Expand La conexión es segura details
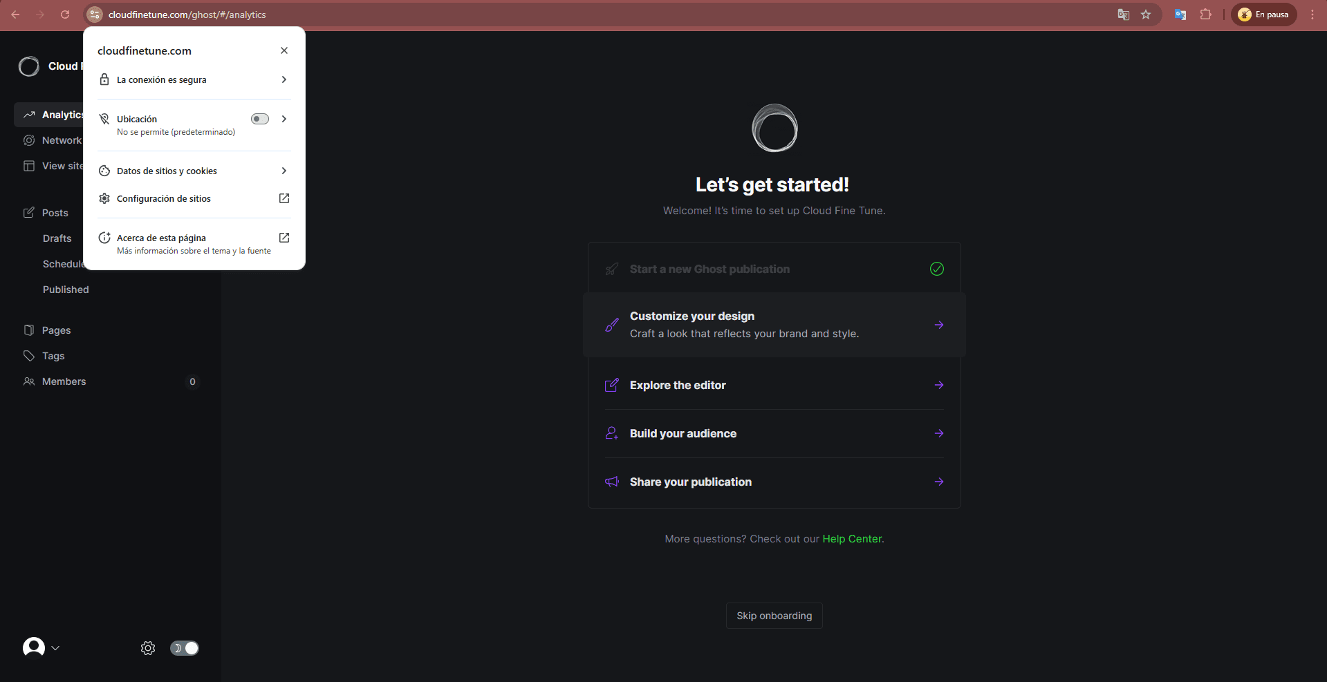The width and height of the screenshot is (1327, 682). tap(194, 79)
